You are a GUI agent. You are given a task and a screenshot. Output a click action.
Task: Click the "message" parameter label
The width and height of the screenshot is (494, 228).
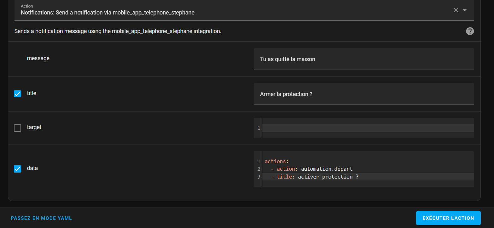click(38, 58)
